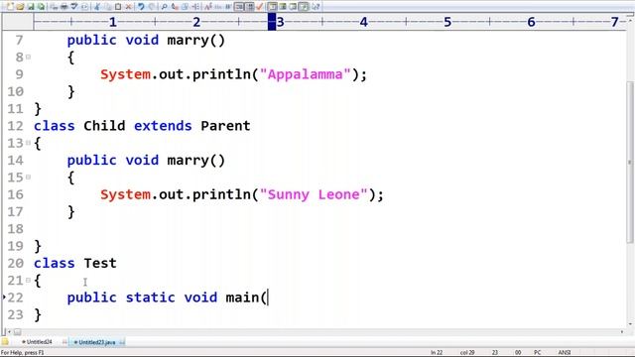635x357 pixels.
Task: Click the horizontal scrollbar left arrow
Action: point(9,332)
